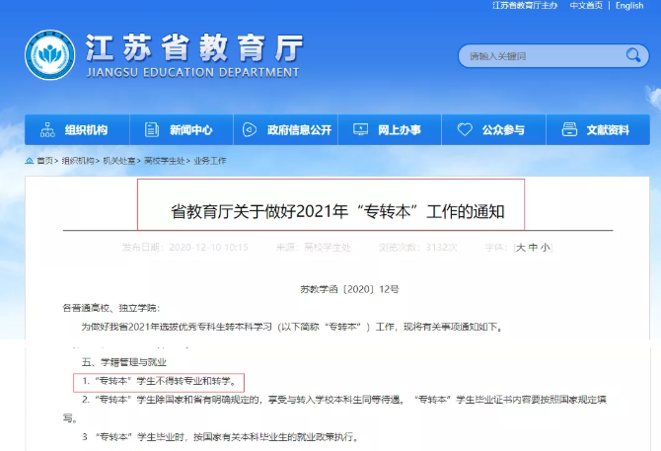The width and height of the screenshot is (661, 451).
Task: Go to 高校学生处 in breadcrumb
Action: (165, 161)
